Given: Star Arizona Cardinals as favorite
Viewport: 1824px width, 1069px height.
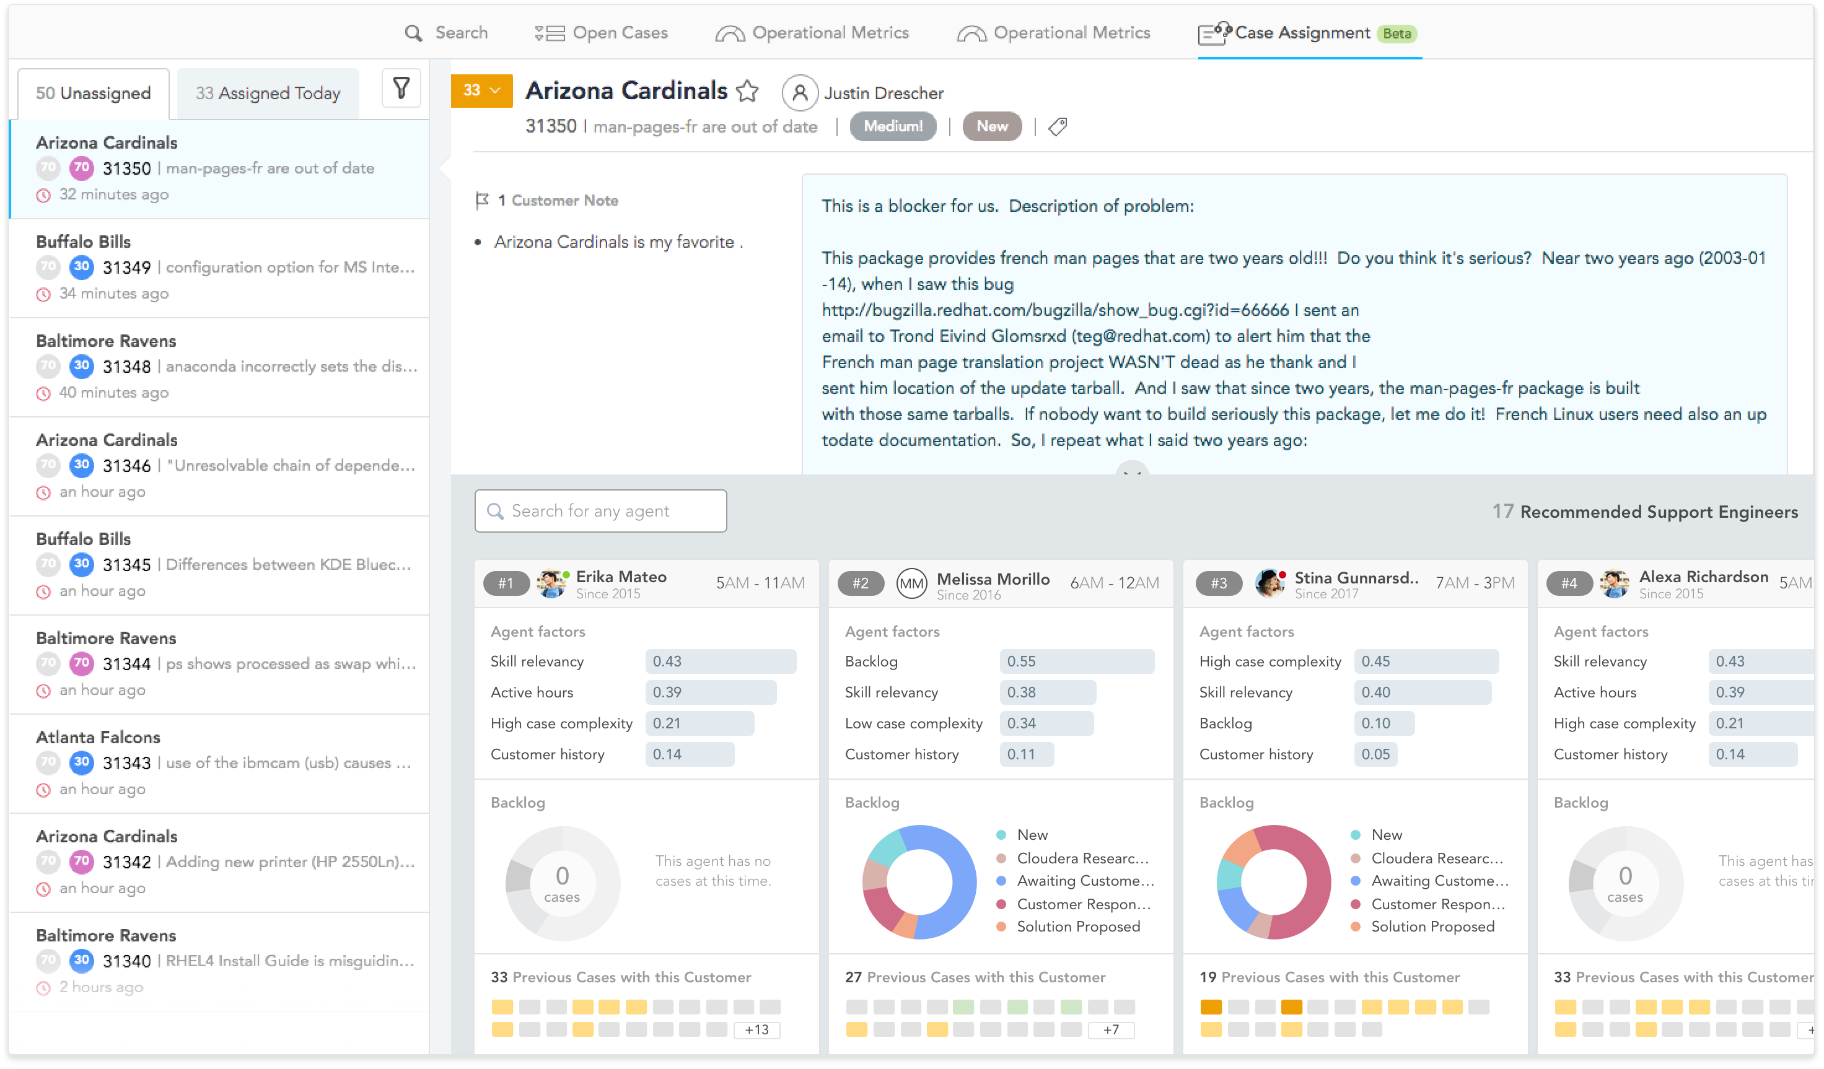Looking at the screenshot, I should point(747,91).
